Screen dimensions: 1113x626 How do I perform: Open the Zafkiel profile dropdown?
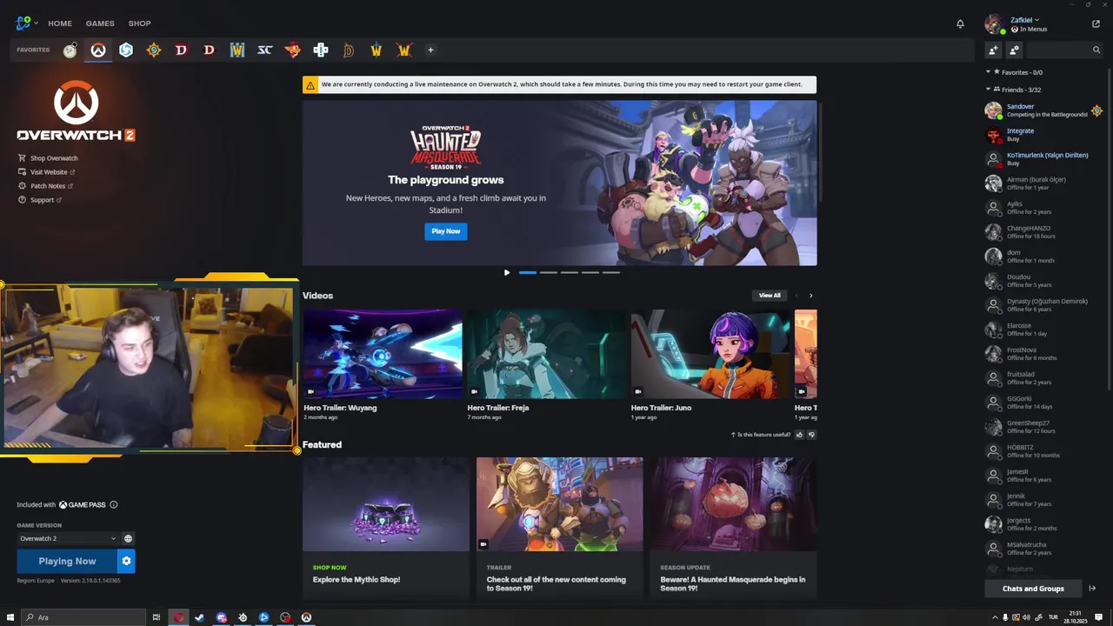click(x=1024, y=20)
